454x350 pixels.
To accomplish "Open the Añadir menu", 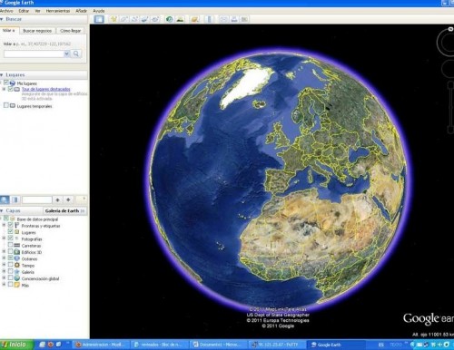I will tap(81, 11).
